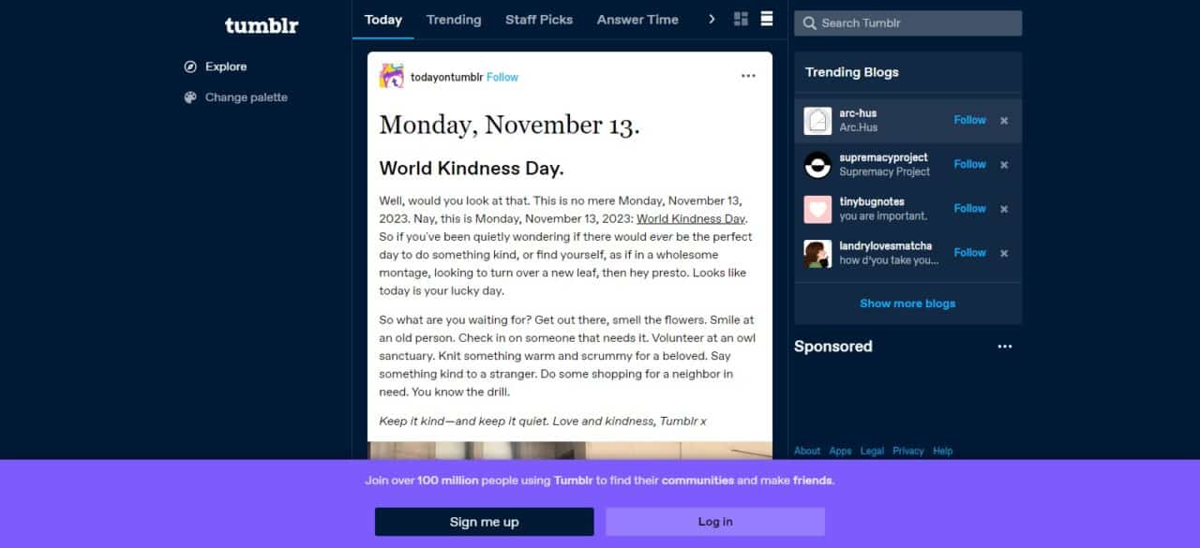The image size is (1200, 548).
Task: Open post options three-dot menu
Action: click(x=748, y=77)
